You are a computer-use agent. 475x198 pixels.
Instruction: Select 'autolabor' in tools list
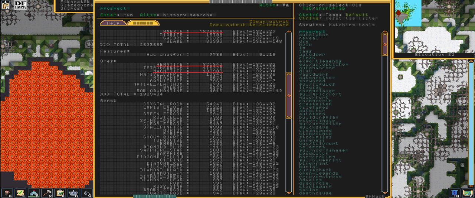click(314, 35)
